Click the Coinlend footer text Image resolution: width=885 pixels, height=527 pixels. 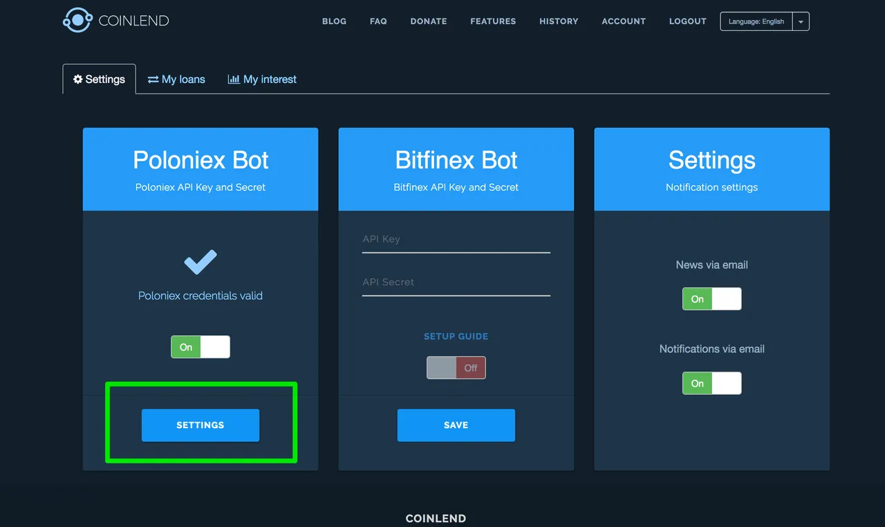click(436, 519)
